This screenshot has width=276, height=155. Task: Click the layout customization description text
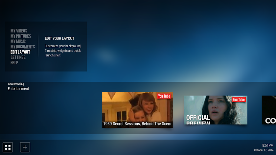point(63,51)
